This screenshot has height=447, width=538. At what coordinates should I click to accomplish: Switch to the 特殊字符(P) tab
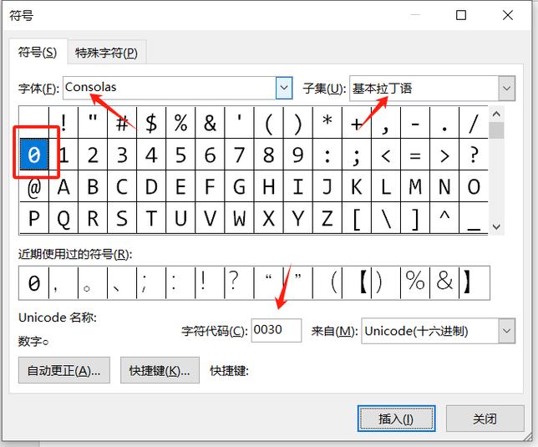107,53
